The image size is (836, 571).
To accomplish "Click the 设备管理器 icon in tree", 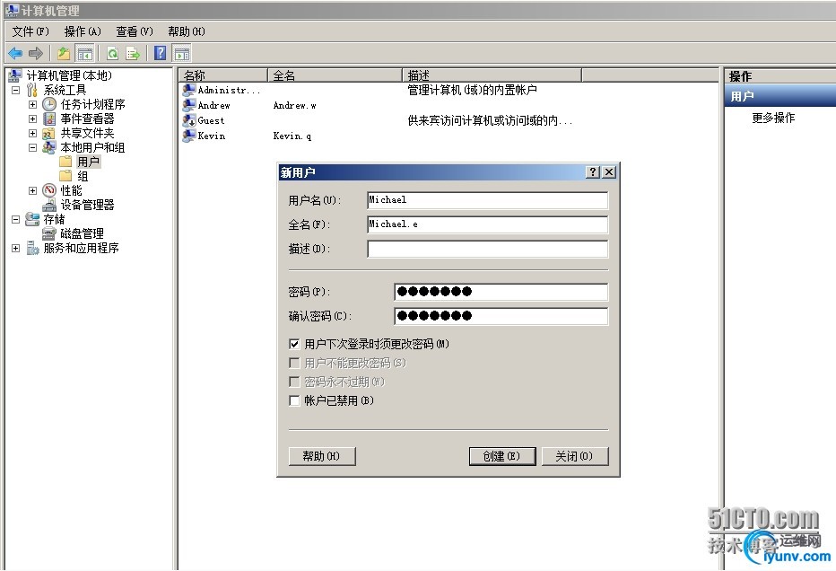I will pyautogui.click(x=49, y=205).
